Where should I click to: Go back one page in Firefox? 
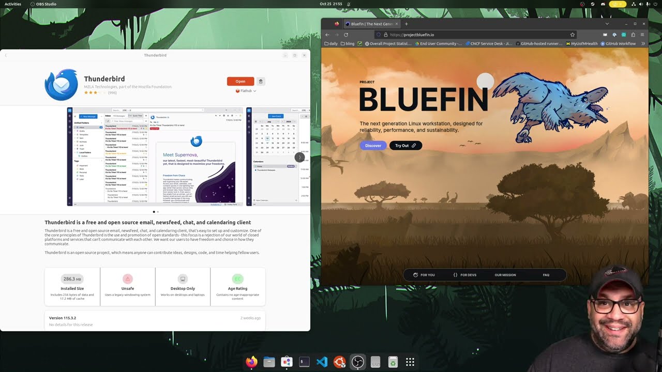click(x=327, y=35)
